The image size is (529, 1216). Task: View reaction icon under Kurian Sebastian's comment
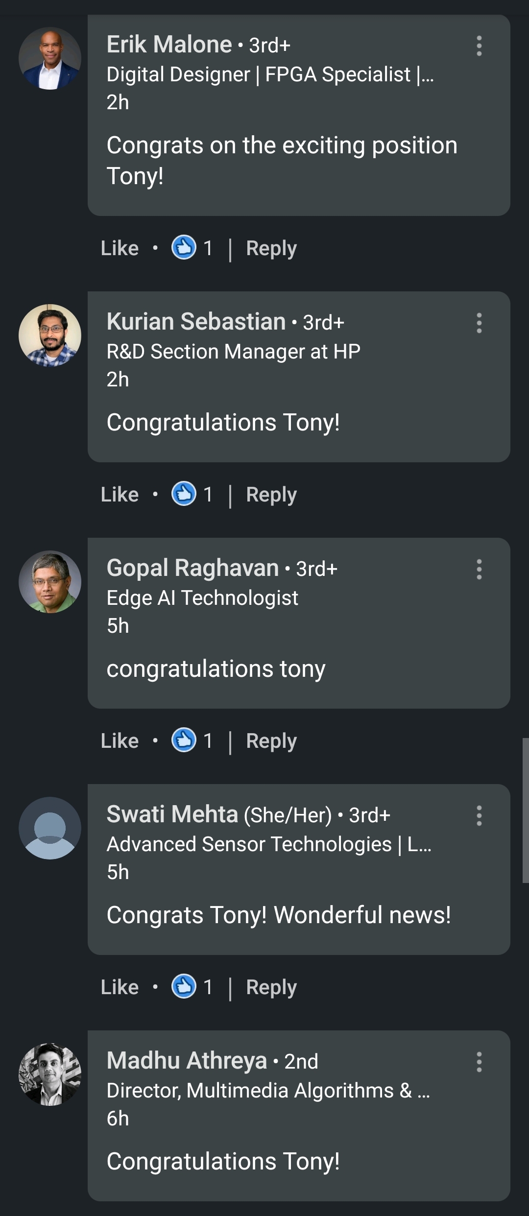pos(184,494)
